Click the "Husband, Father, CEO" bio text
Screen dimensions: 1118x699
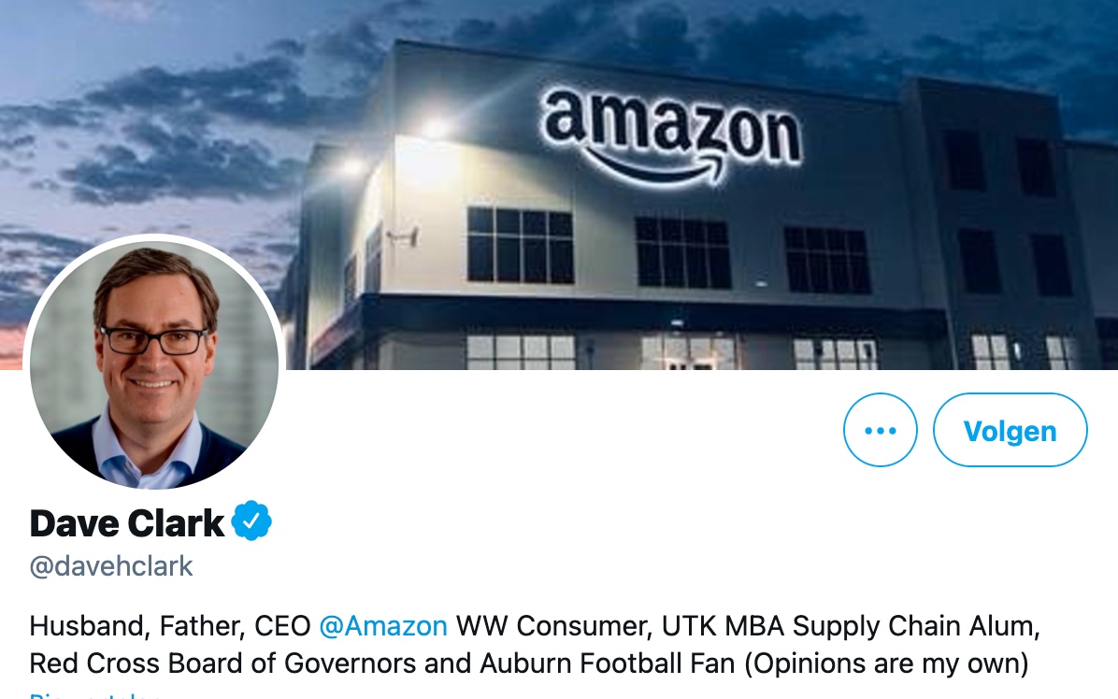point(170,625)
